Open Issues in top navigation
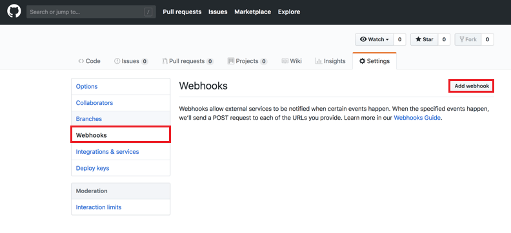Screen dimensions: 511x233 218,12
